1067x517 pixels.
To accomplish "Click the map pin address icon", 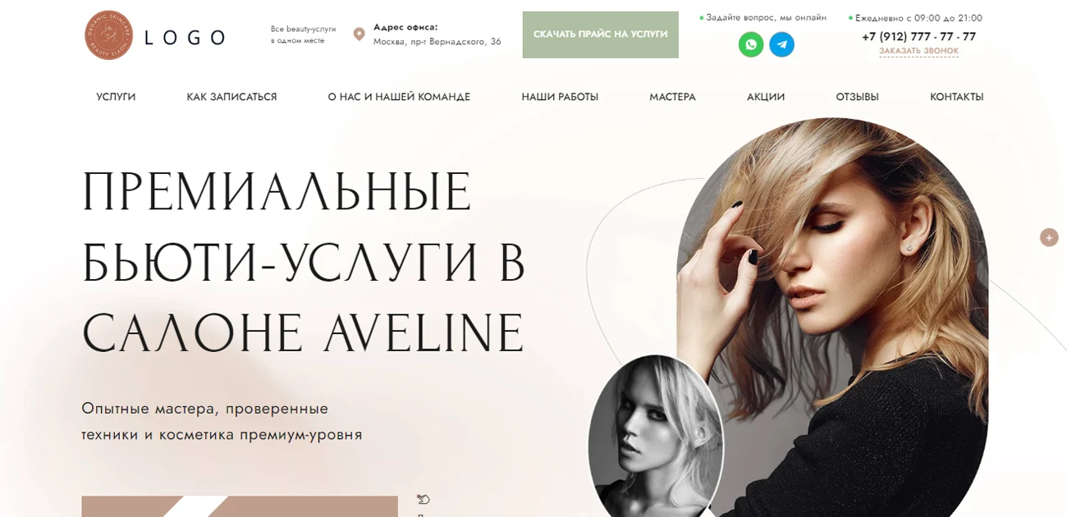I will (x=359, y=34).
